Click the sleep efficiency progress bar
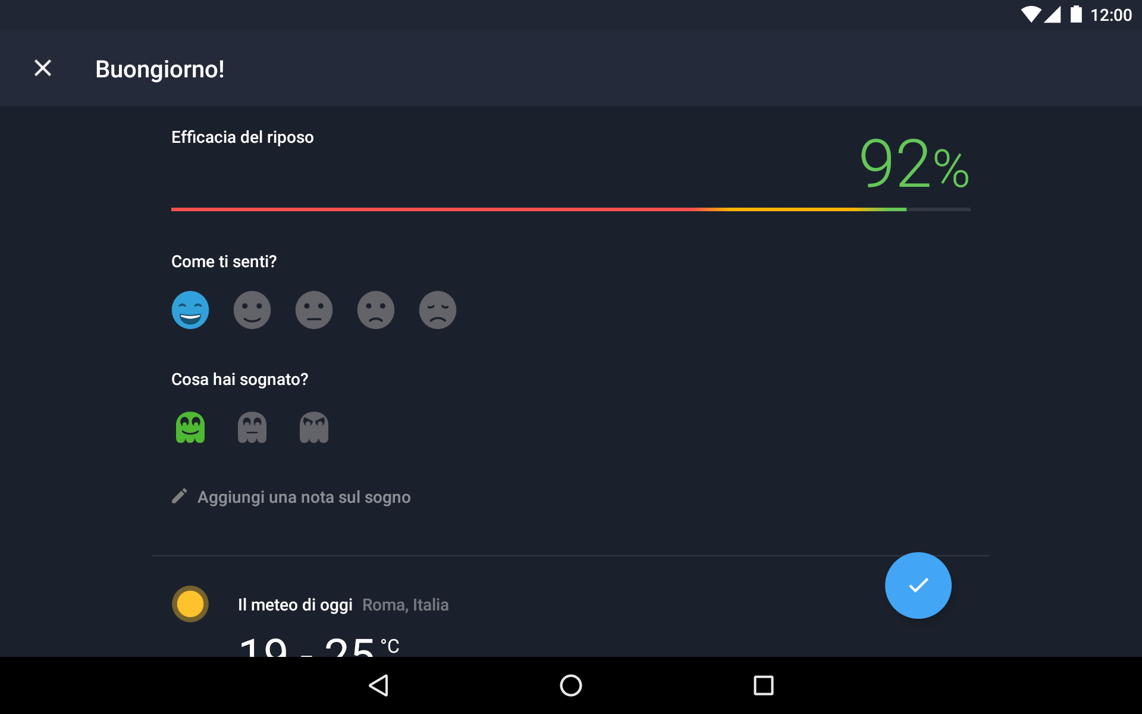1142x714 pixels. point(571,209)
